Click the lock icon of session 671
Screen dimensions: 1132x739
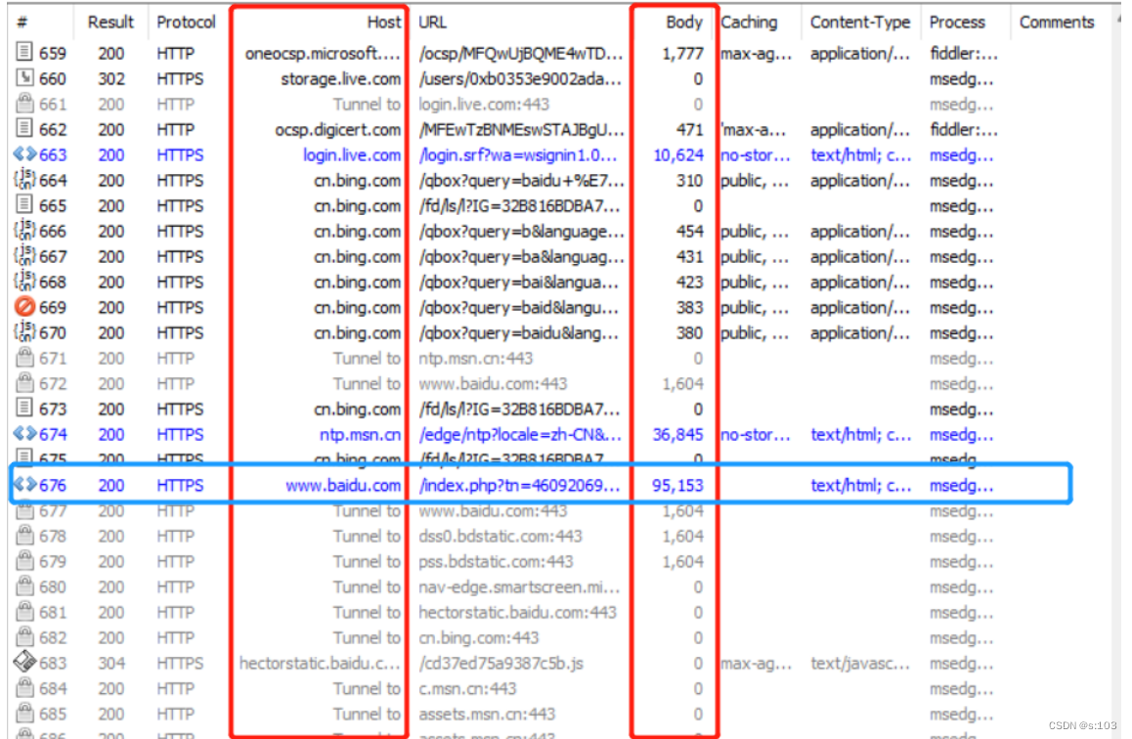pyautogui.click(x=24, y=357)
